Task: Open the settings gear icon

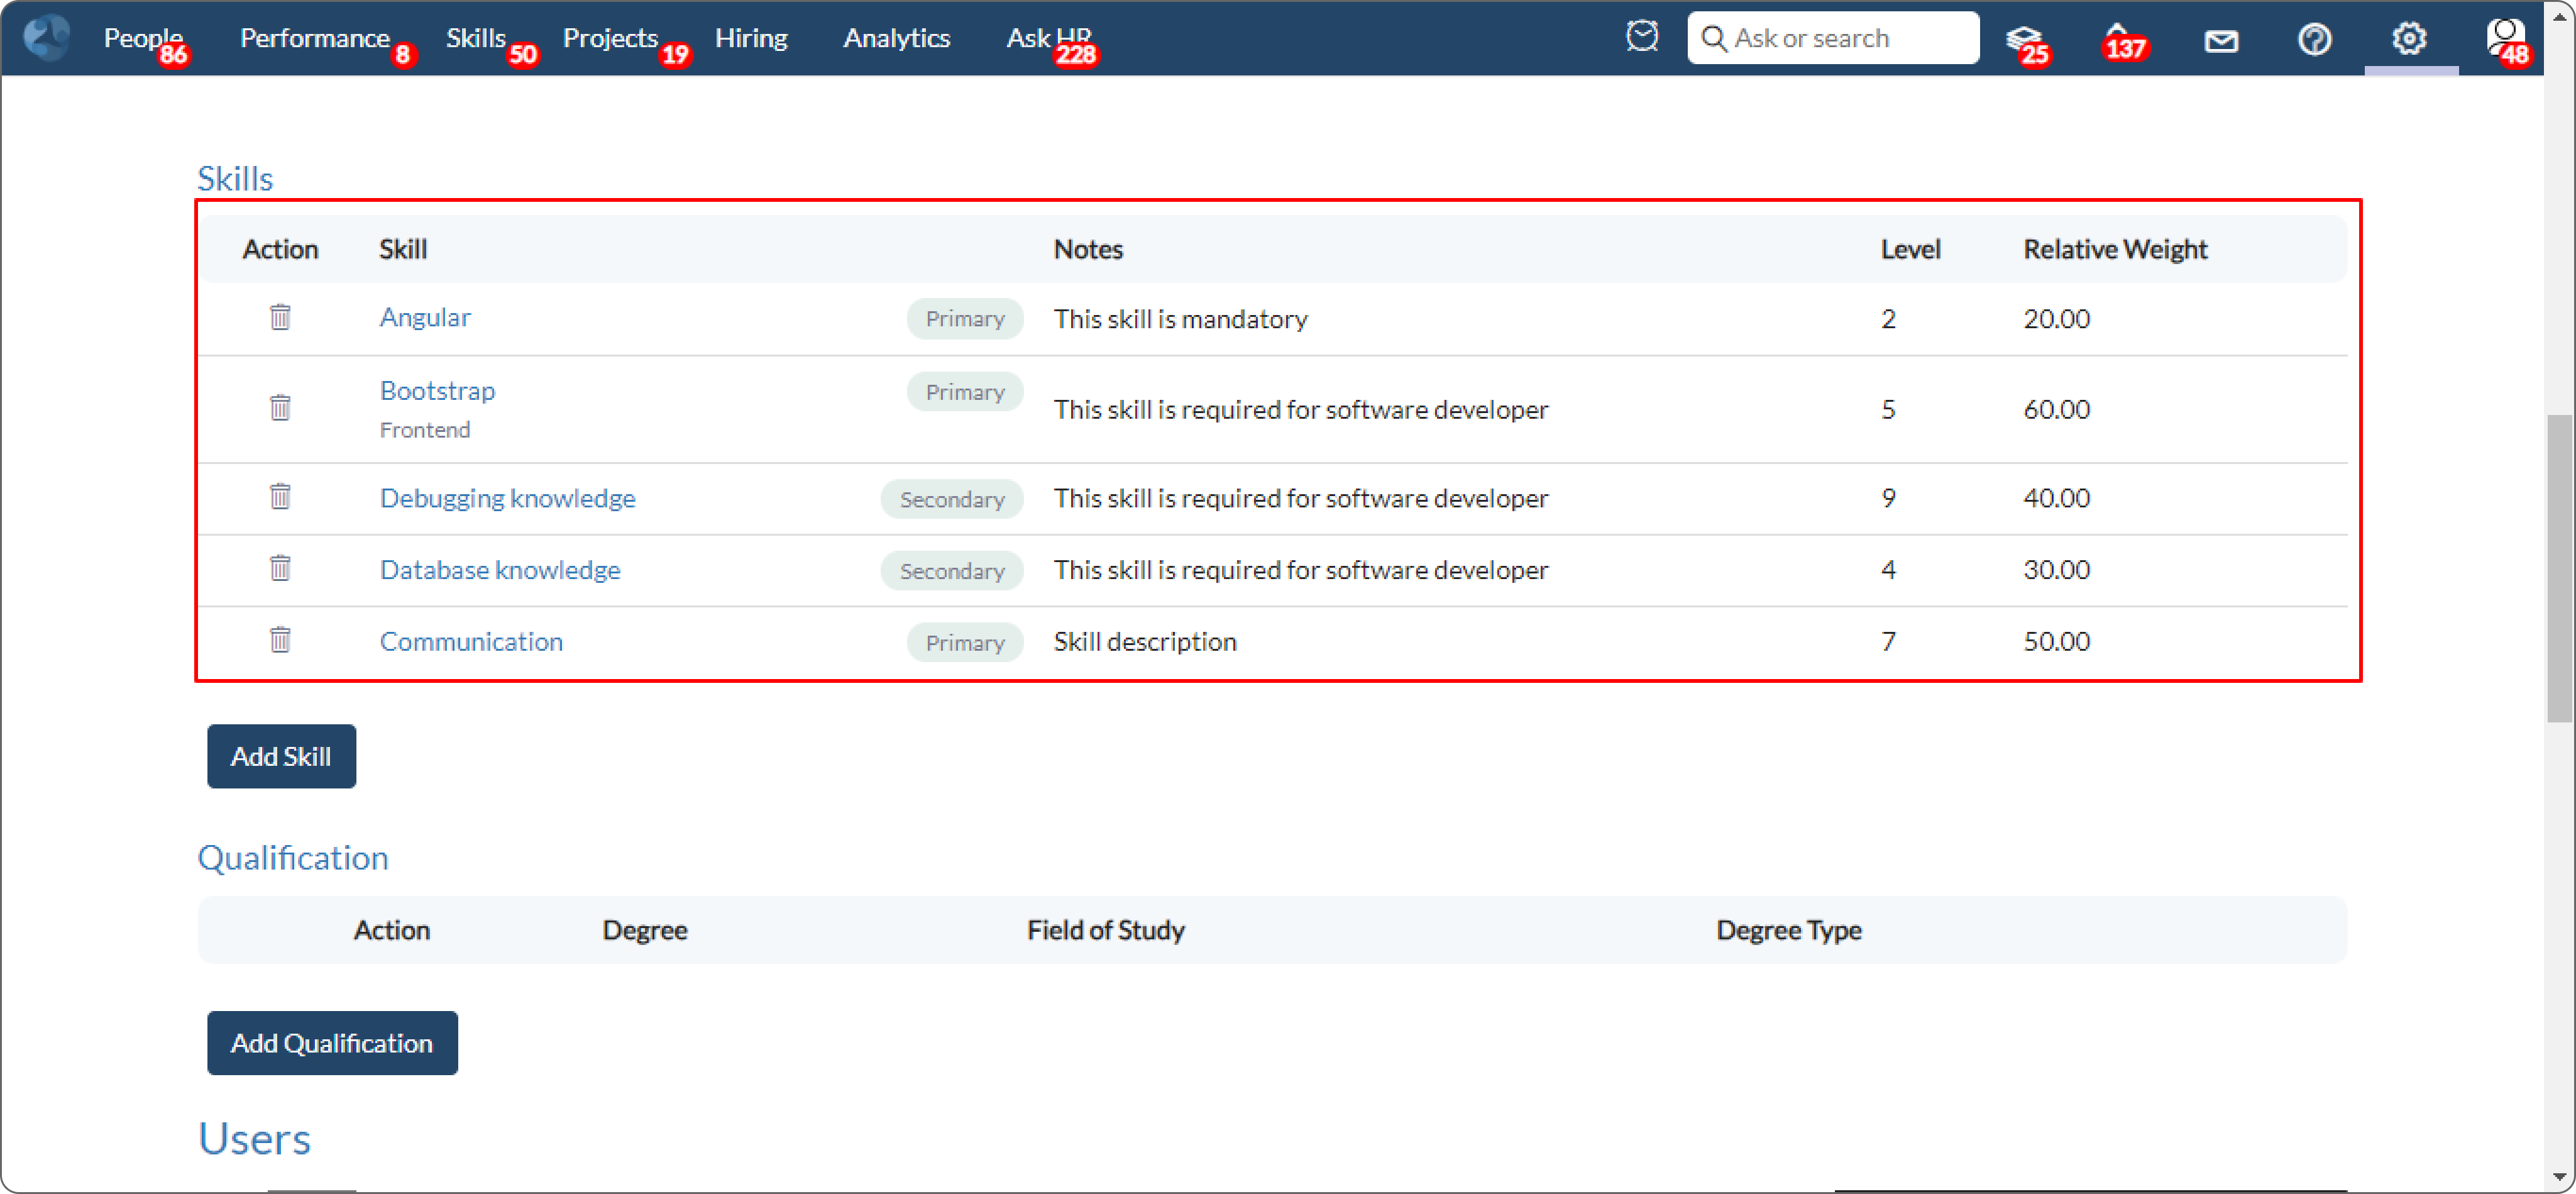Action: coord(2409,38)
